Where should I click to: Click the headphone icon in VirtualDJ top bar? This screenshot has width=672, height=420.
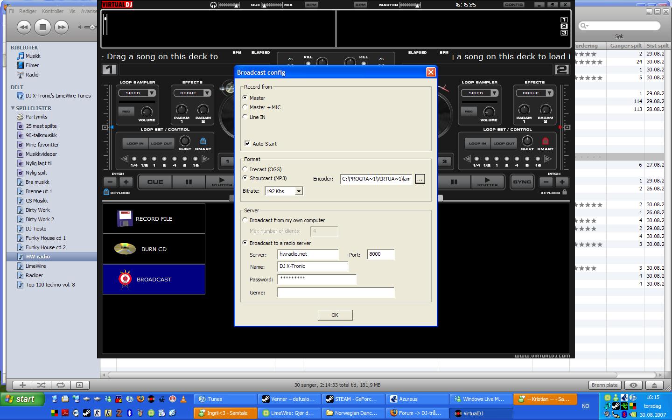coord(213,5)
